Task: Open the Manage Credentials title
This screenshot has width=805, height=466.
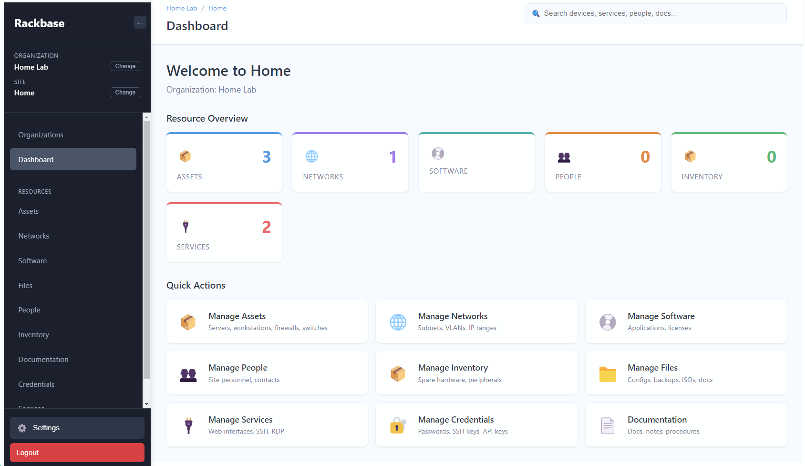Action: 456,420
